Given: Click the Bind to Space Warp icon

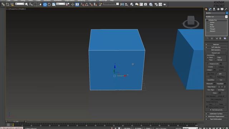Looking at the screenshot, I should 12,4.
